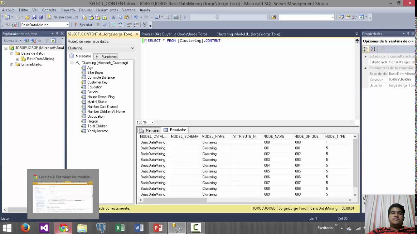Open the 100 % zoom dropdown

152,122
